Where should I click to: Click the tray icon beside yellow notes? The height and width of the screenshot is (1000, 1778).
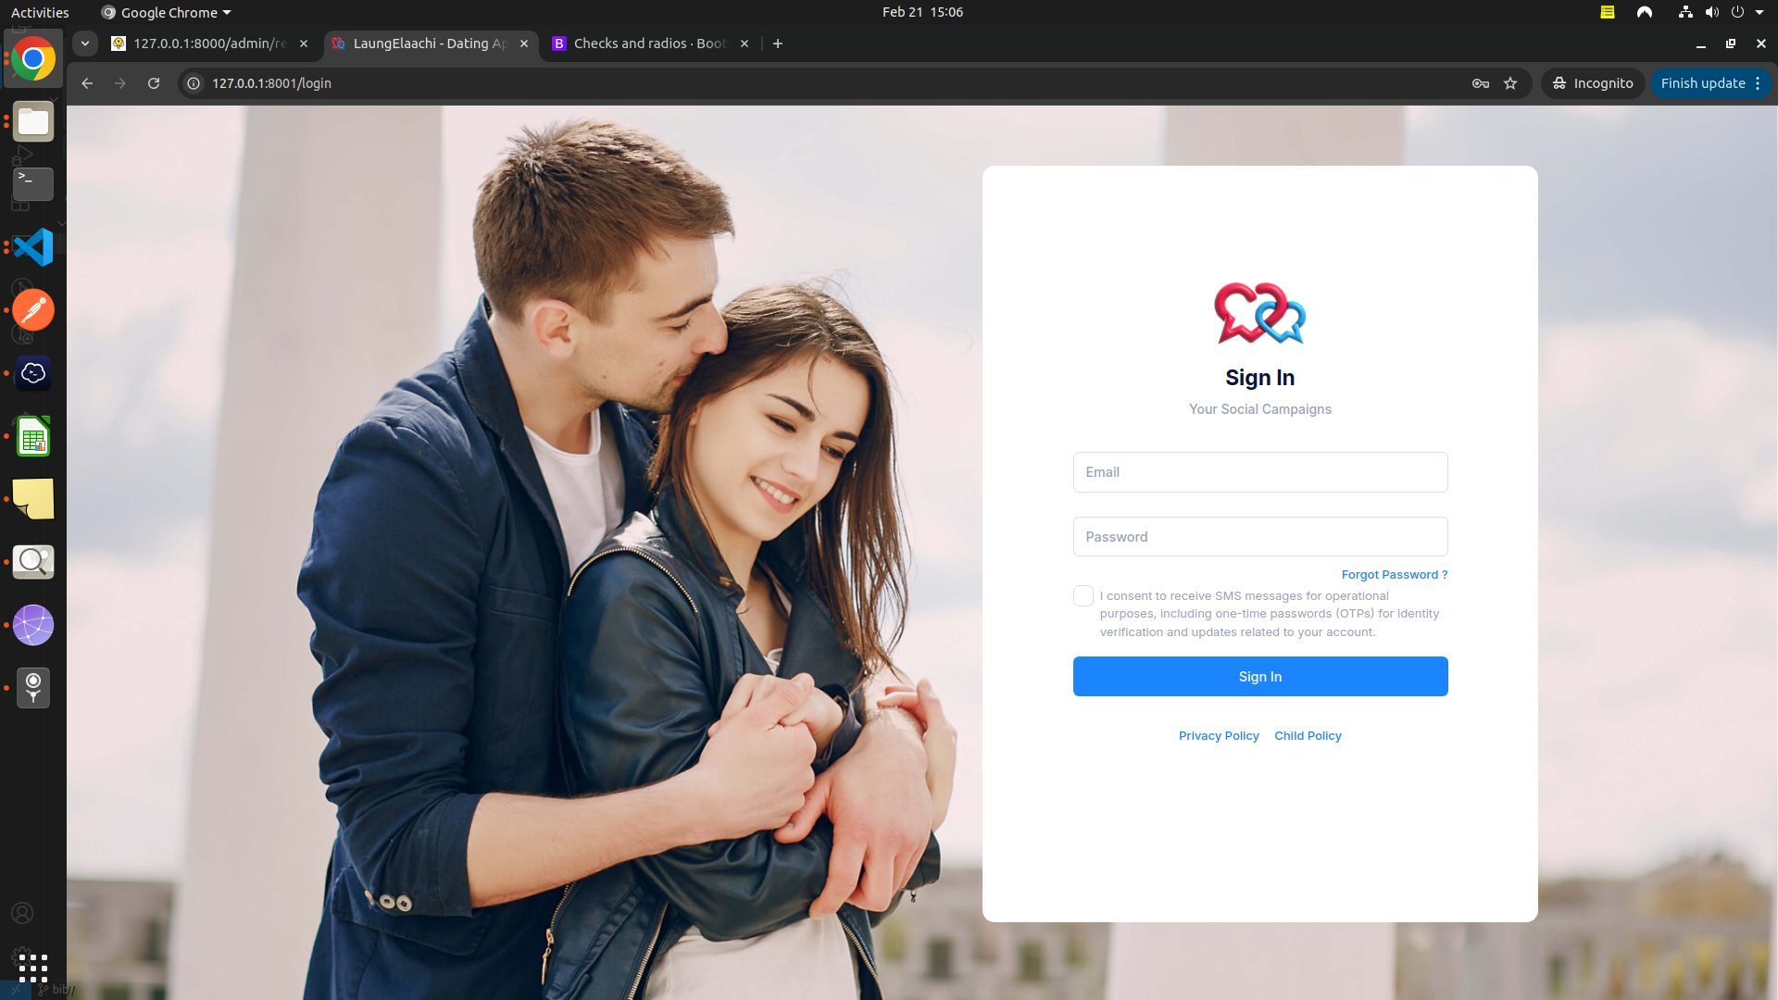[x=1645, y=12]
